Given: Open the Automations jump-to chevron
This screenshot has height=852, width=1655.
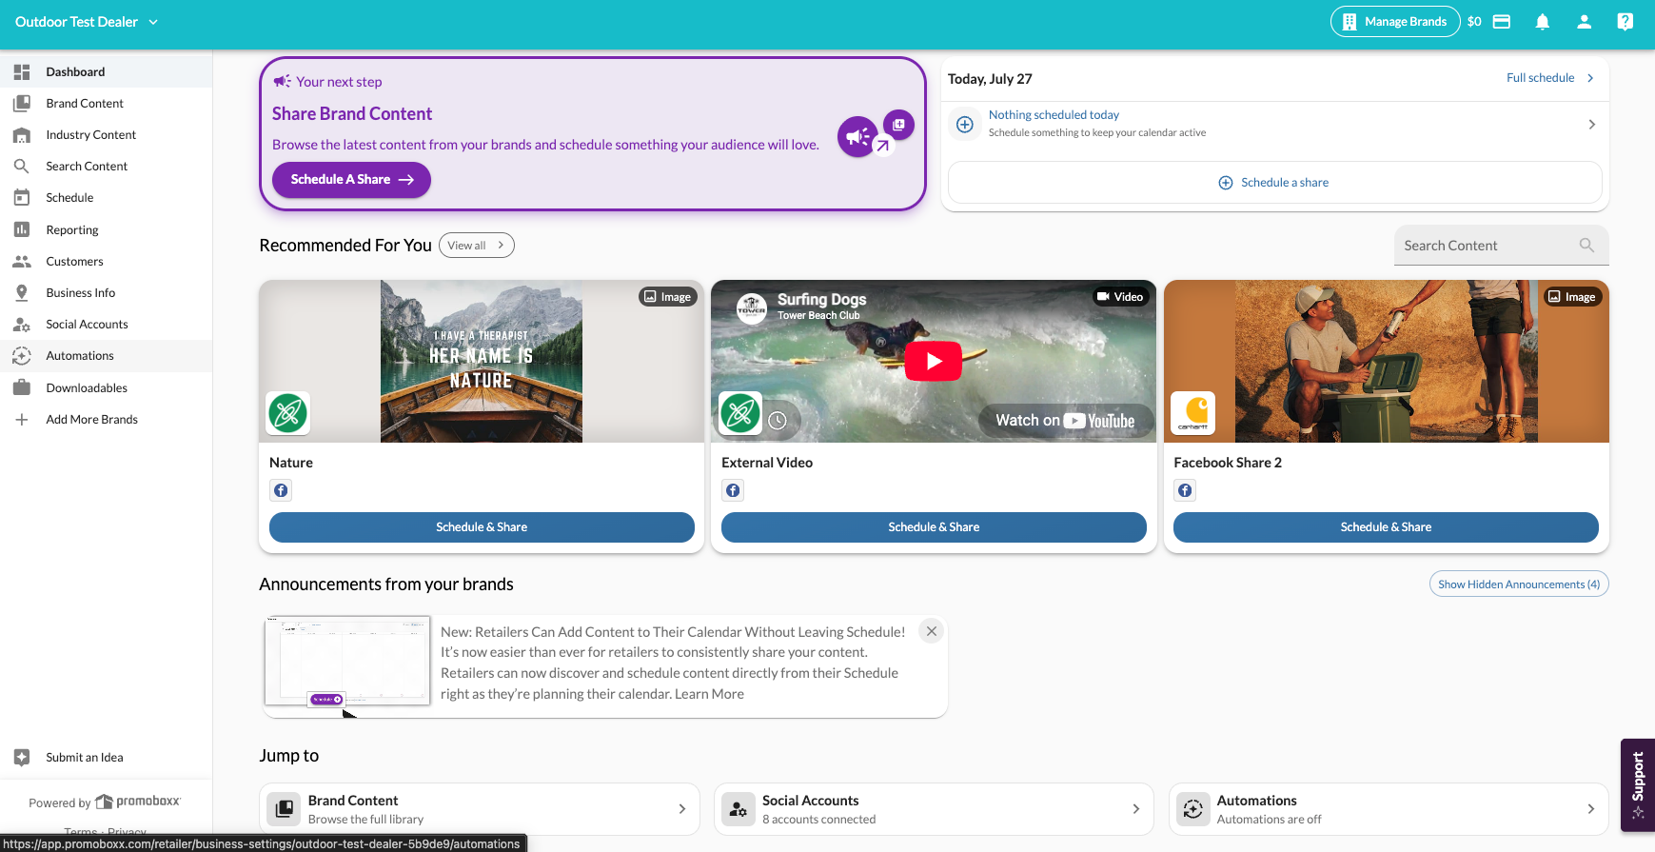Looking at the screenshot, I should (x=1590, y=809).
